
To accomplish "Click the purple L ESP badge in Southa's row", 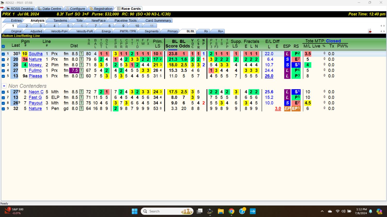I will point(287,54).
